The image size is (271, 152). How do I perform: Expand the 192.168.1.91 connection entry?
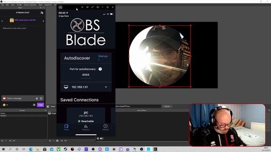(86, 87)
